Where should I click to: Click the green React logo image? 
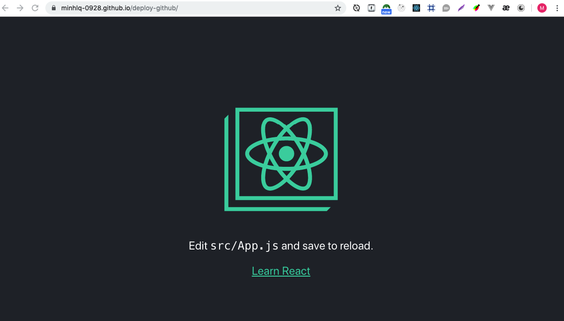point(281,159)
